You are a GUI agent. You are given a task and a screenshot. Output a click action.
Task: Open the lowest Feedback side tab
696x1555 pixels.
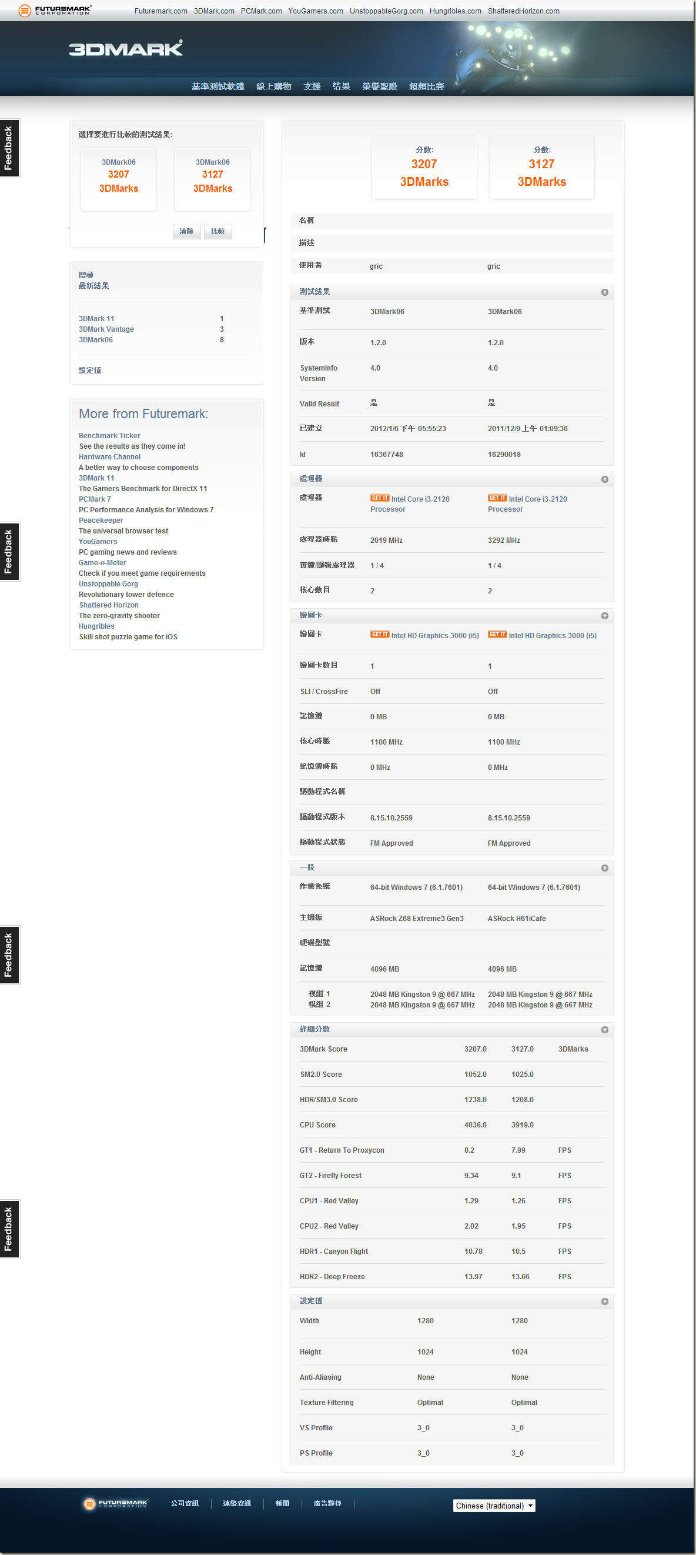click(9, 1229)
